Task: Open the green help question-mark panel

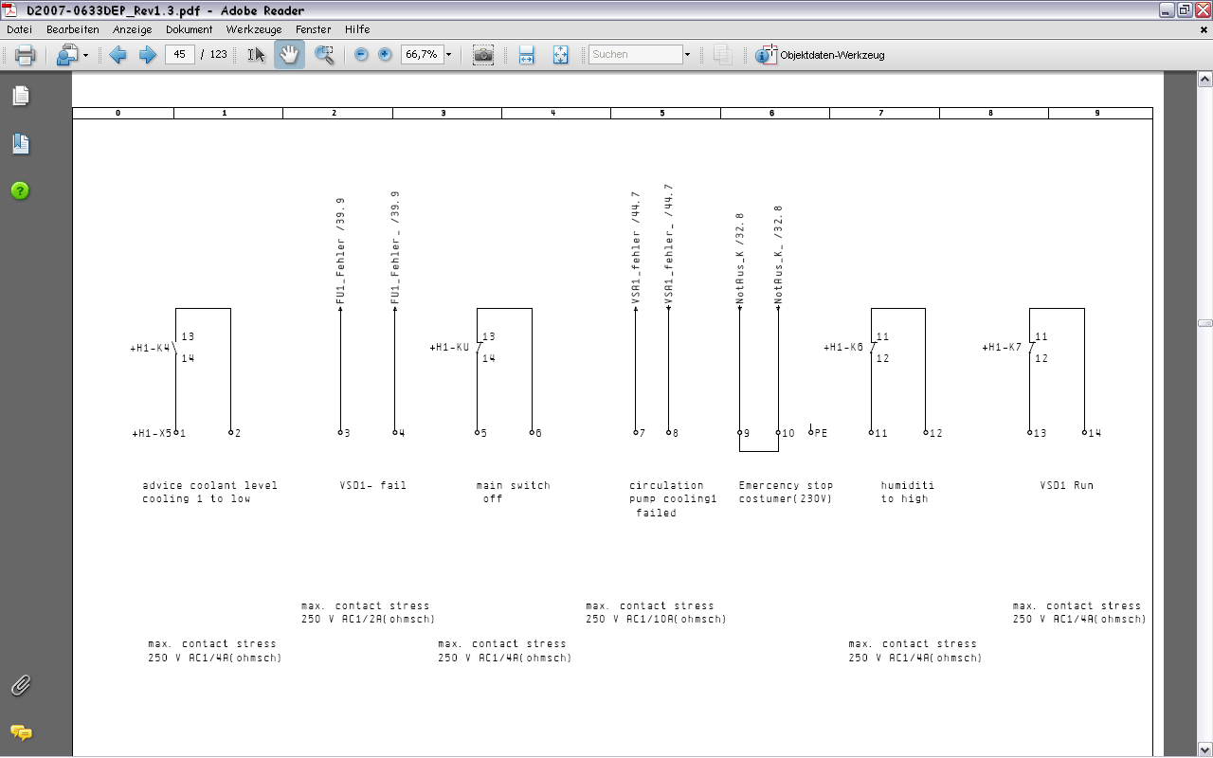Action: tap(21, 190)
